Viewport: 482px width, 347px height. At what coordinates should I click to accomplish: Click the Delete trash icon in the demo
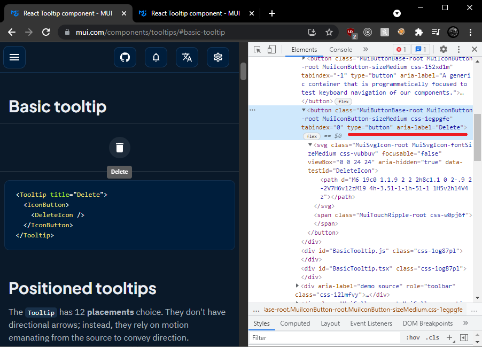119,148
